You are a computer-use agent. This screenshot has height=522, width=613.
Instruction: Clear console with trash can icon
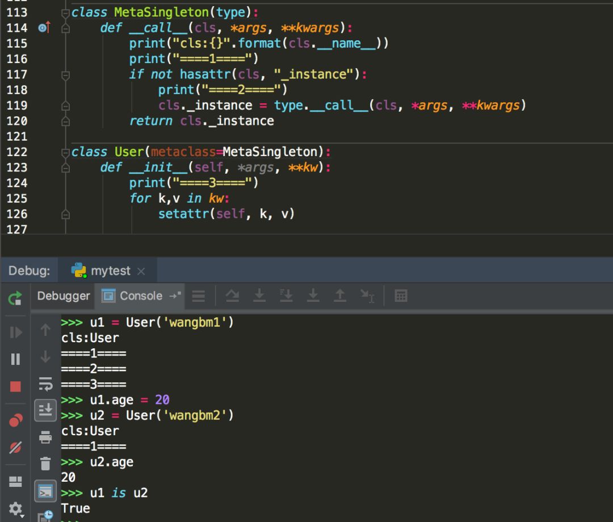(45, 464)
